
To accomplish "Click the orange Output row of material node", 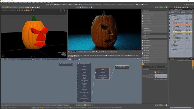I will pyautogui.click(x=84, y=101).
